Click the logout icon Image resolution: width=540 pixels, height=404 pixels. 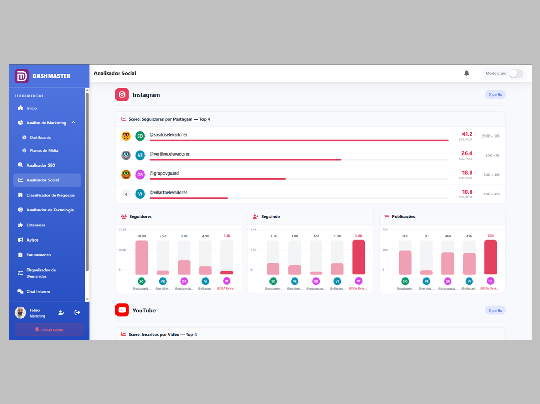click(x=78, y=312)
